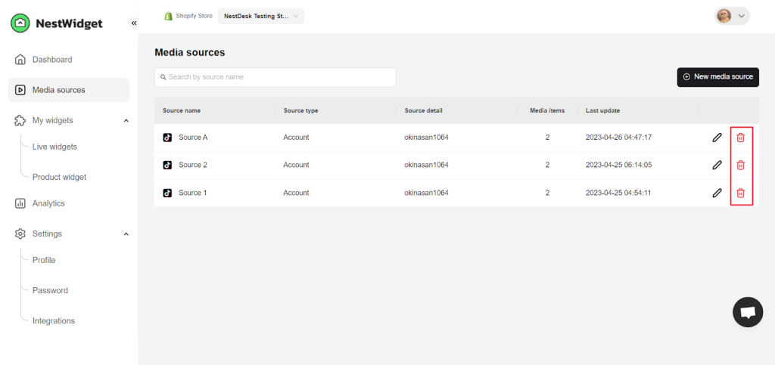Delete Source 1 with trash icon
This screenshot has height=365, width=775.
pyautogui.click(x=740, y=193)
